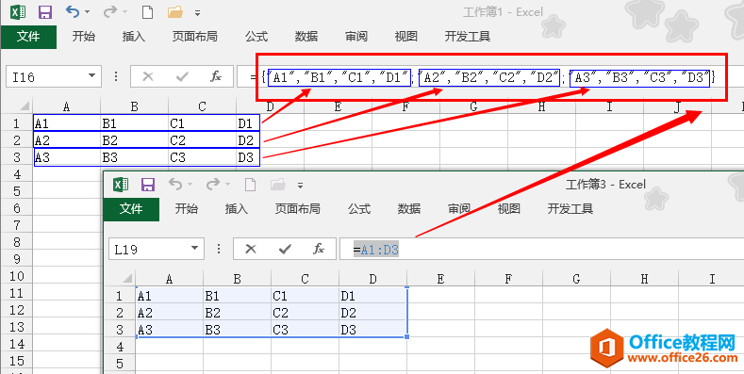The width and height of the screenshot is (744, 374).
Task: Switch to 页面布局 tab in 工作簿1 window
Action: (194, 37)
